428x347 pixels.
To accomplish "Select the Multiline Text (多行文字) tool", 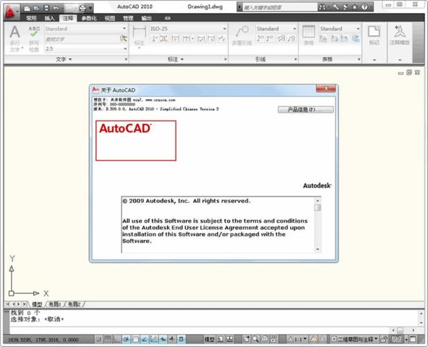I will click(15, 38).
